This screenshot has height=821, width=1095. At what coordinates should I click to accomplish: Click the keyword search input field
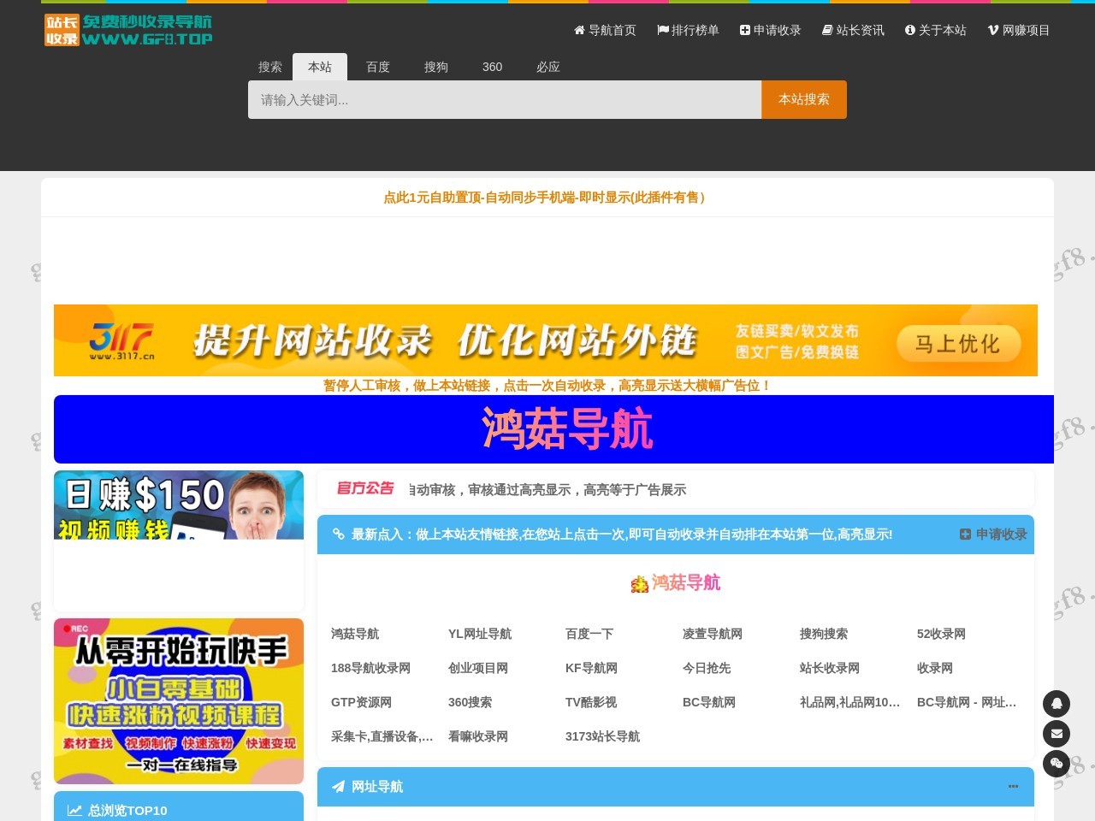pyautogui.click(x=504, y=99)
